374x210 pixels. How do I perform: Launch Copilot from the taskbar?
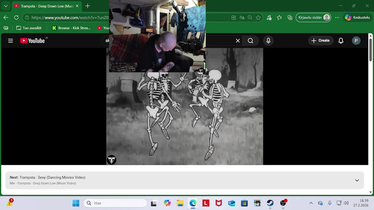(x=167, y=203)
